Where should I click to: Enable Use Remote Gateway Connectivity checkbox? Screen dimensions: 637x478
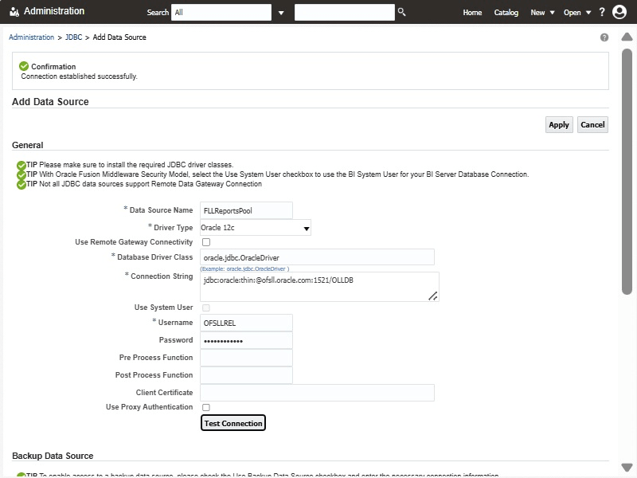point(206,242)
